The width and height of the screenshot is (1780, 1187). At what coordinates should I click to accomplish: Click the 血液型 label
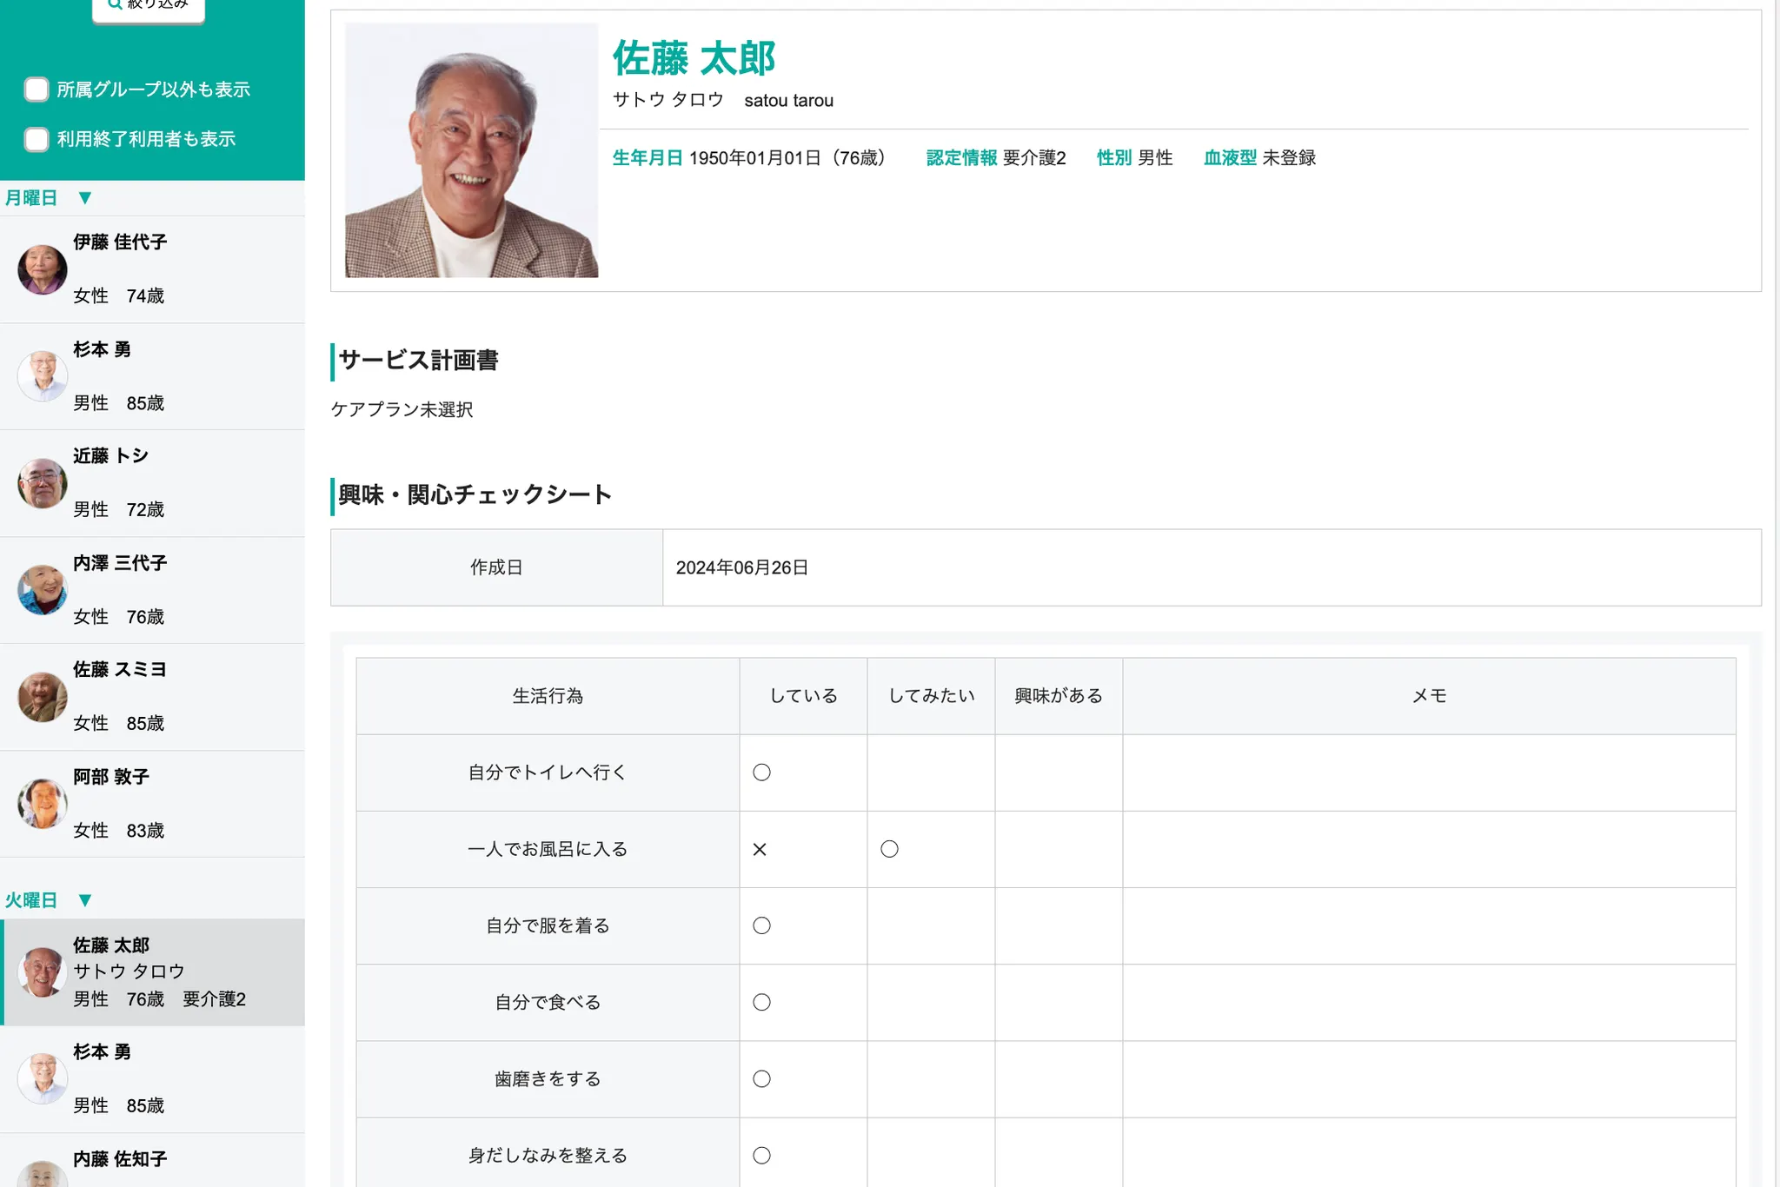[x=1230, y=158]
